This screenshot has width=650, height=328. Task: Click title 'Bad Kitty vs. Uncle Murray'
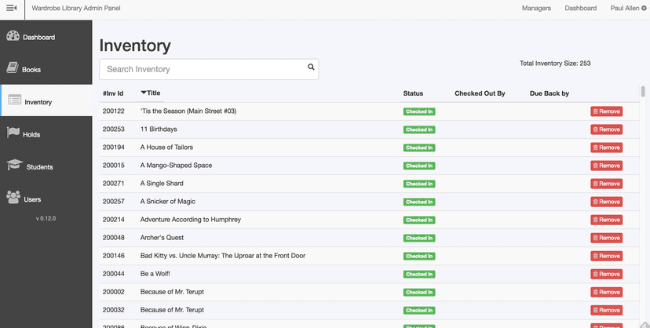click(x=223, y=256)
